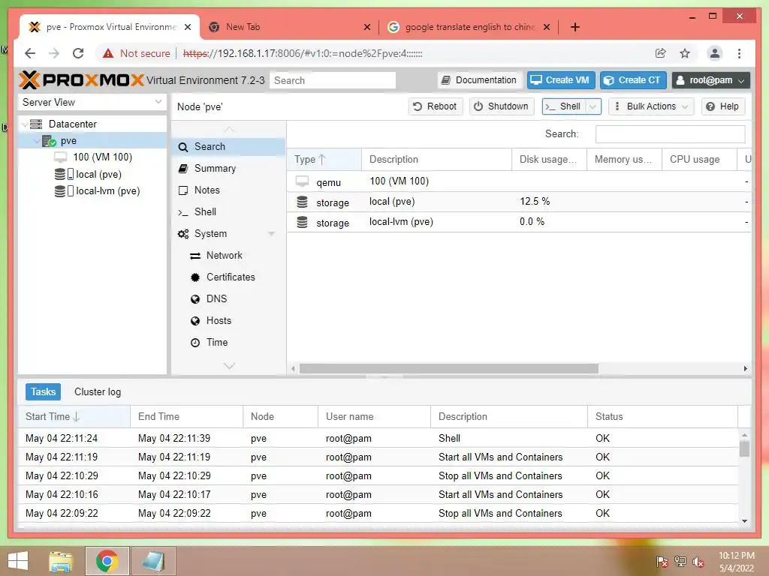769x576 pixels.
Task: Click the DNS globe icon
Action: click(195, 299)
